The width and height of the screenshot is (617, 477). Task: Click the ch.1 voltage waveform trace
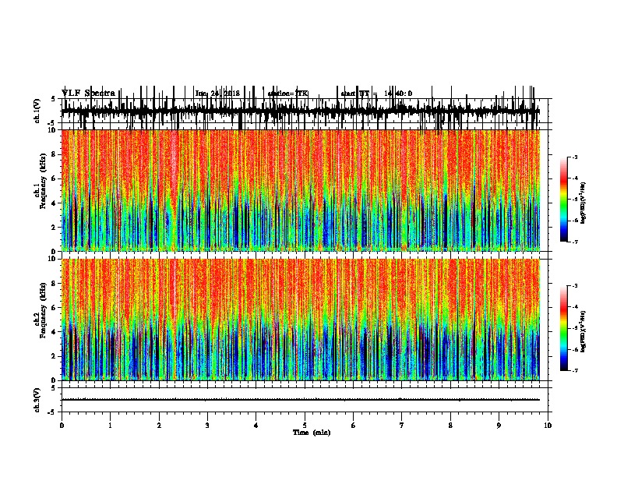point(301,111)
